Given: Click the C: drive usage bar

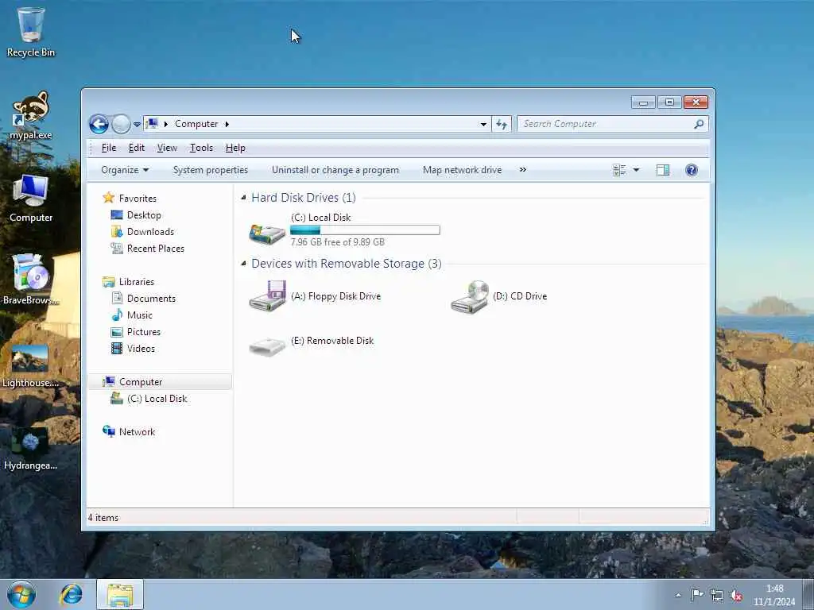Looking at the screenshot, I should click(365, 230).
